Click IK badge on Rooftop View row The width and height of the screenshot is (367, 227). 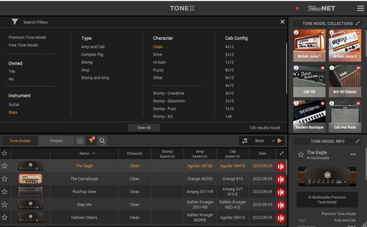pyautogui.click(x=280, y=192)
